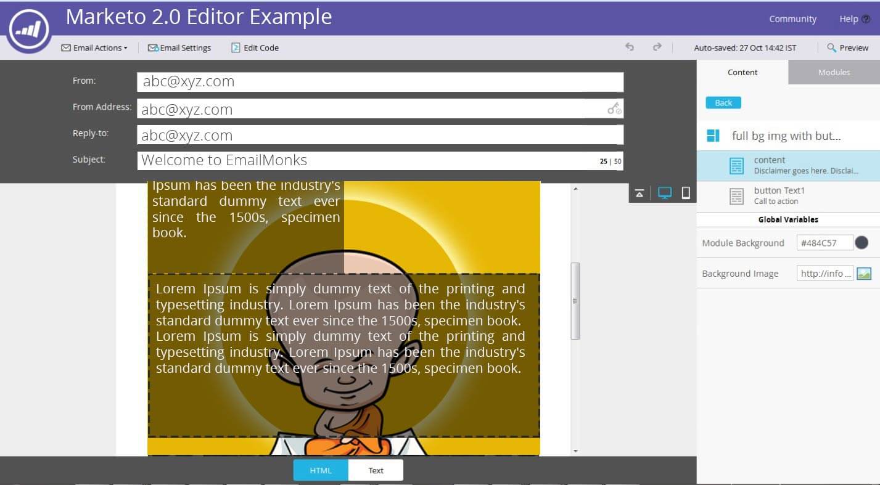Click the Reply-to input field
880x485 pixels.
(x=380, y=135)
